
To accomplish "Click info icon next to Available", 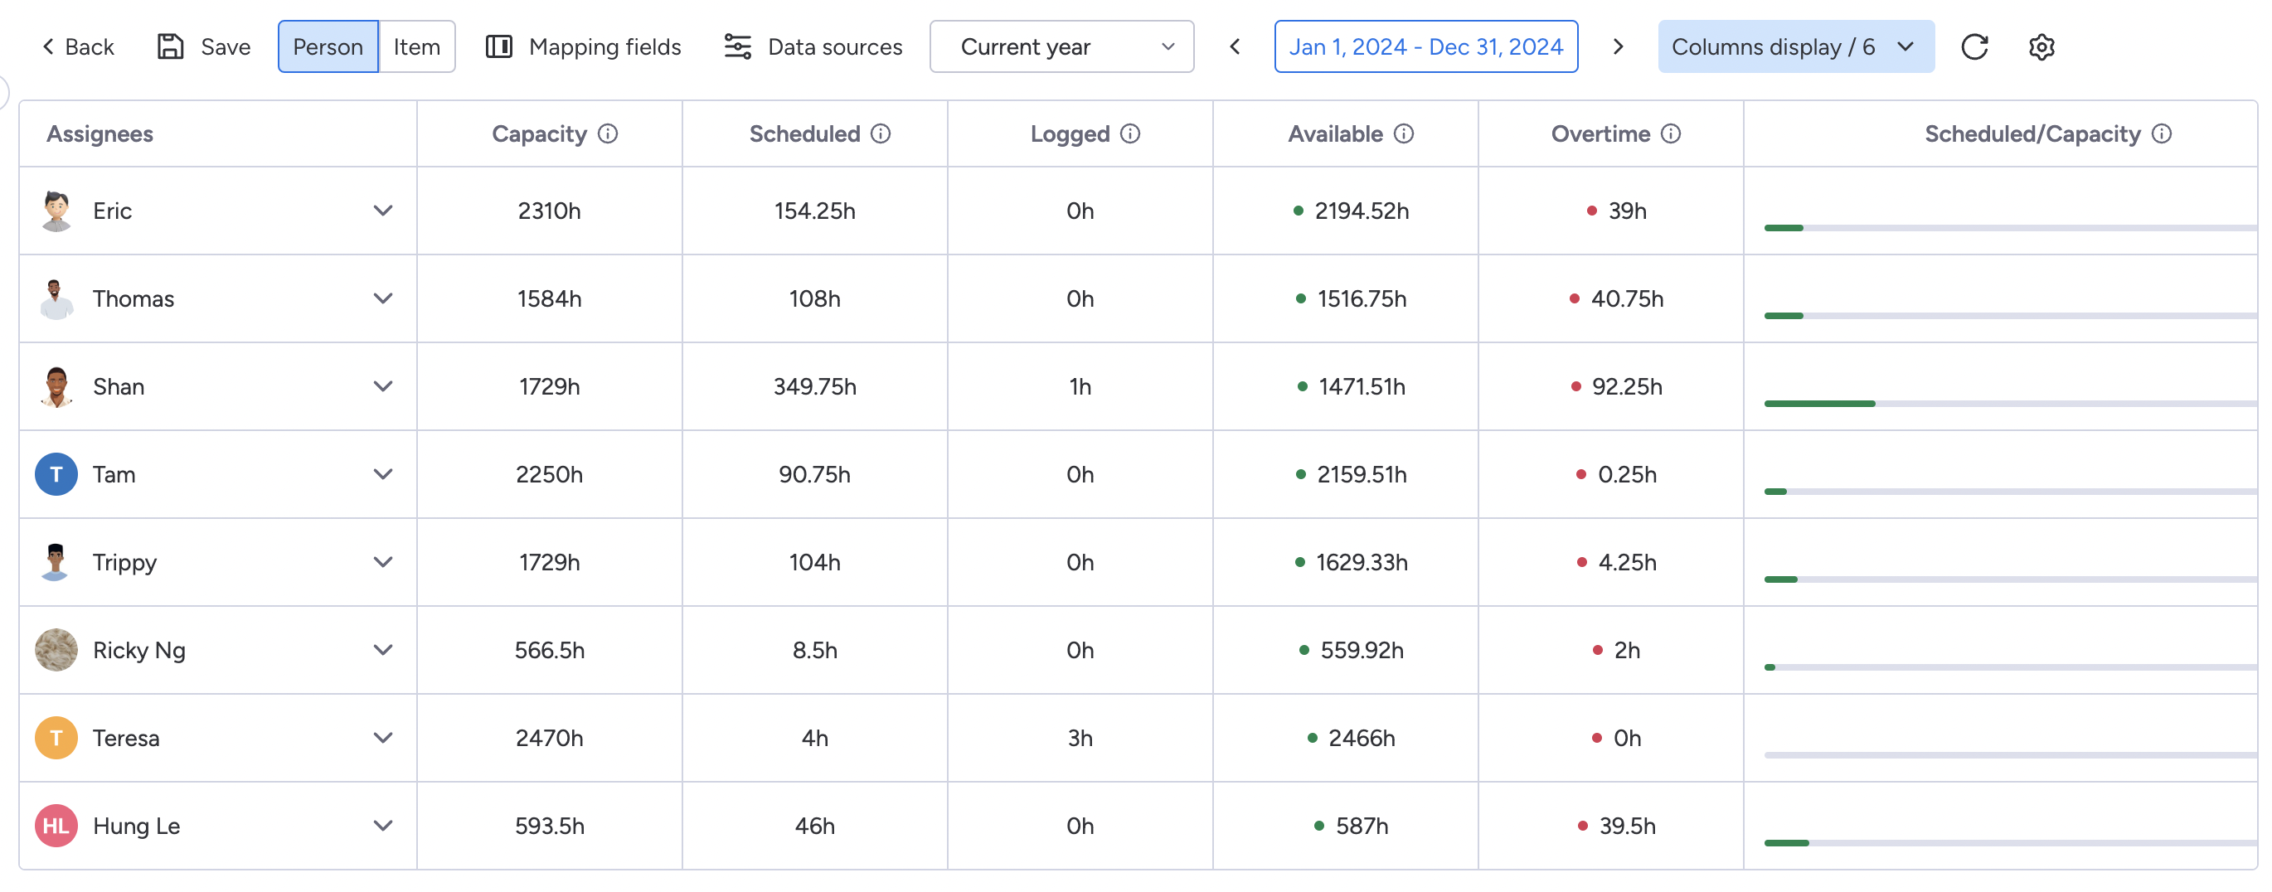I will [x=1403, y=134].
